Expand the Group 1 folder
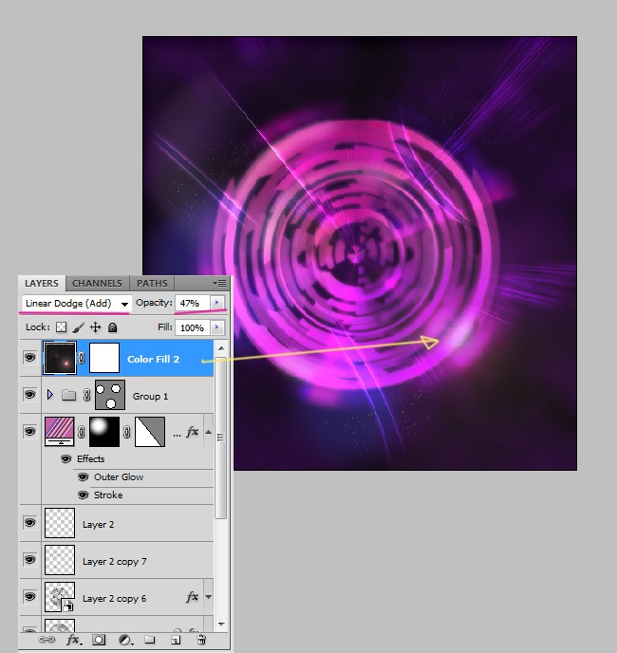The image size is (617, 653). 49,395
